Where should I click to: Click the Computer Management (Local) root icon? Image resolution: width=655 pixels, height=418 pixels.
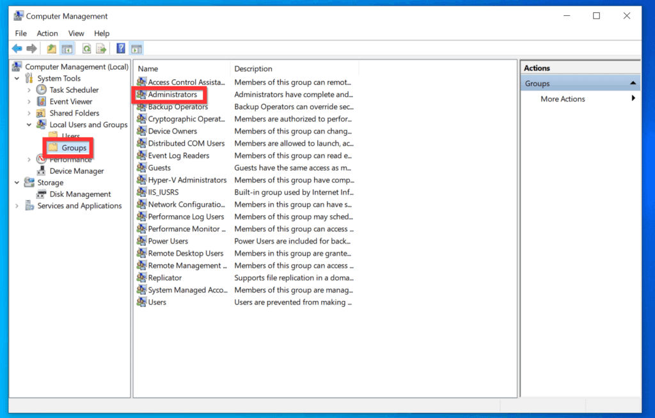tap(17, 66)
